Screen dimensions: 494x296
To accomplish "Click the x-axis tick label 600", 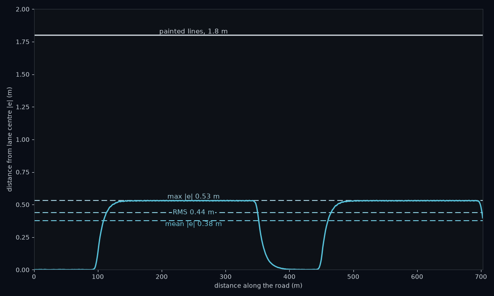I will 417,277.
